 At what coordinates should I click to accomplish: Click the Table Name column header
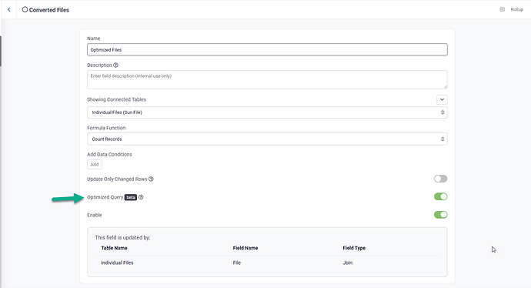point(114,248)
